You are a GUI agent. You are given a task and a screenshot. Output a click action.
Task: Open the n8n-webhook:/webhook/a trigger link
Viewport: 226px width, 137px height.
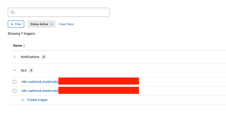click(40, 82)
